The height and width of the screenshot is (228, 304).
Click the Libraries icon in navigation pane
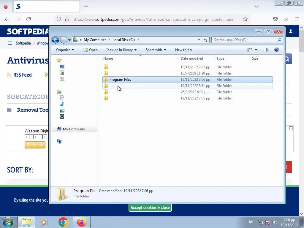click(x=59, y=92)
